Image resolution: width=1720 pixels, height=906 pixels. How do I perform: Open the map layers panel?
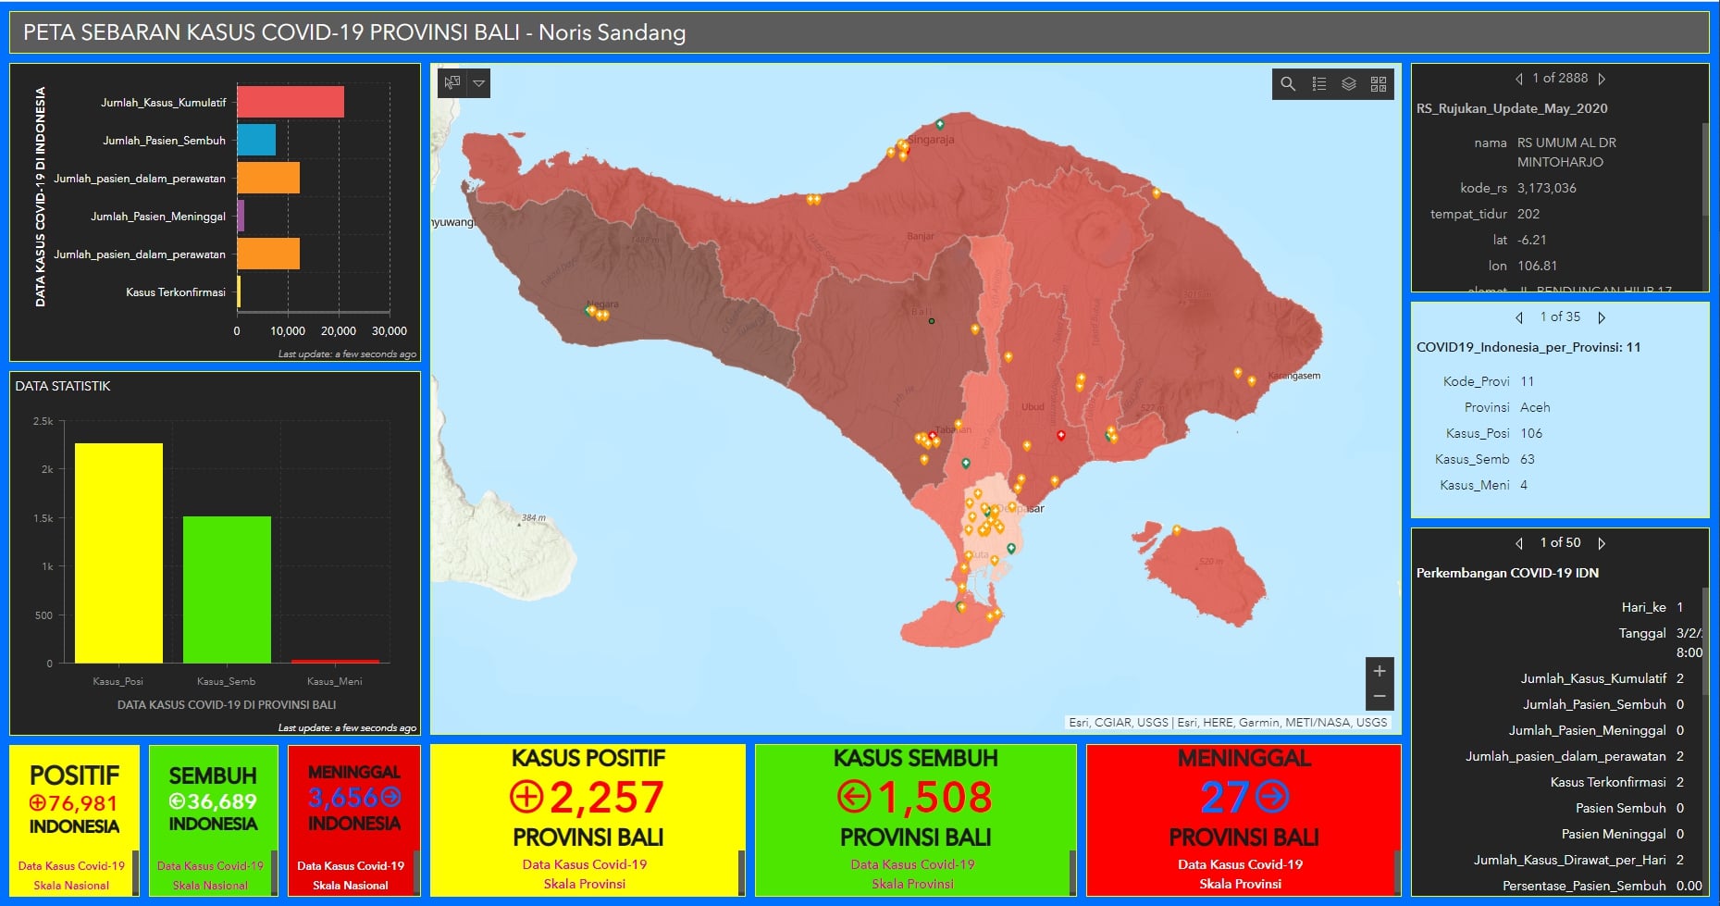point(1349,84)
